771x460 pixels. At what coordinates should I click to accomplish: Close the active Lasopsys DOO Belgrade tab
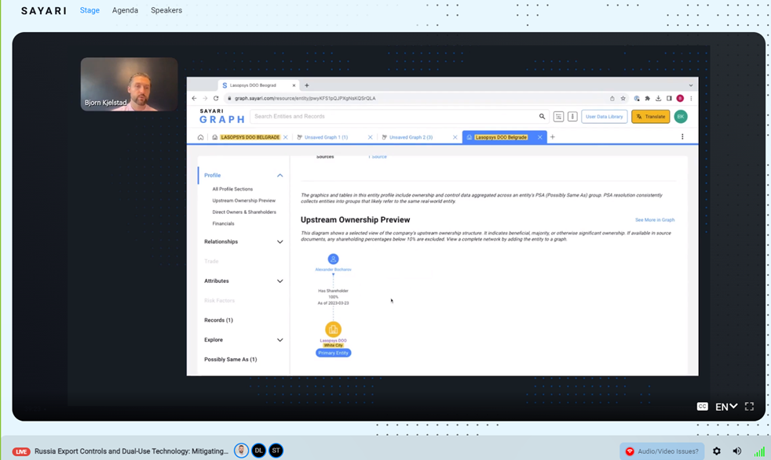540,137
